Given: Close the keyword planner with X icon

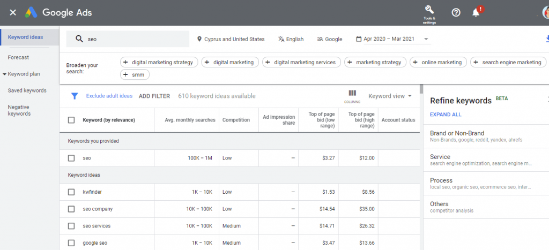Looking at the screenshot, I should [x=13, y=13].
